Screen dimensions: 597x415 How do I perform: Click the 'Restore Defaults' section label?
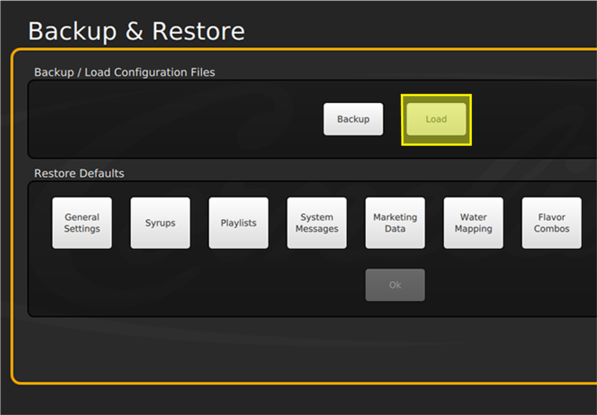click(79, 173)
